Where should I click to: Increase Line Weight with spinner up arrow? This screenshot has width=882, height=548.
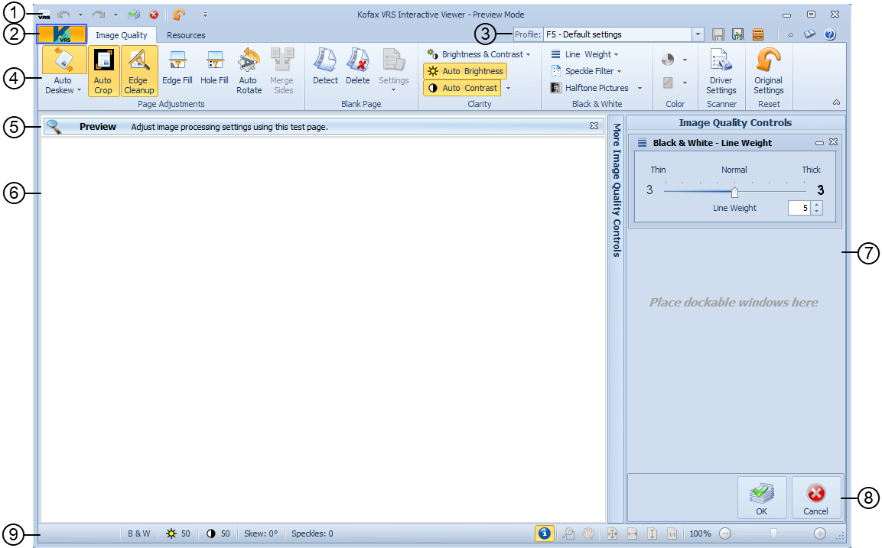click(817, 205)
